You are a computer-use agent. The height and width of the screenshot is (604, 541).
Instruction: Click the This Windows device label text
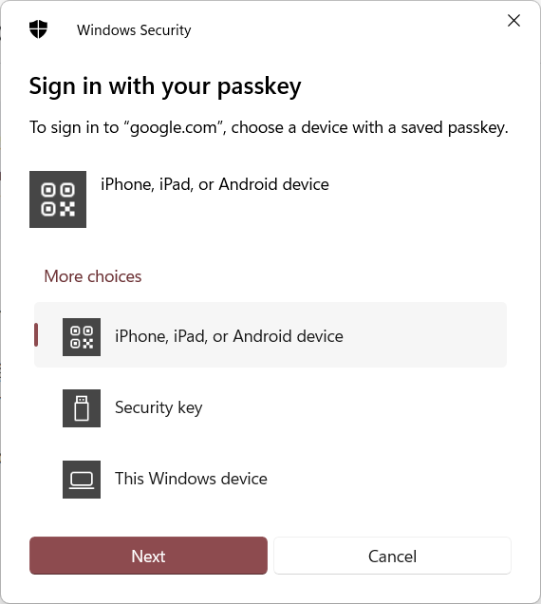point(191,479)
